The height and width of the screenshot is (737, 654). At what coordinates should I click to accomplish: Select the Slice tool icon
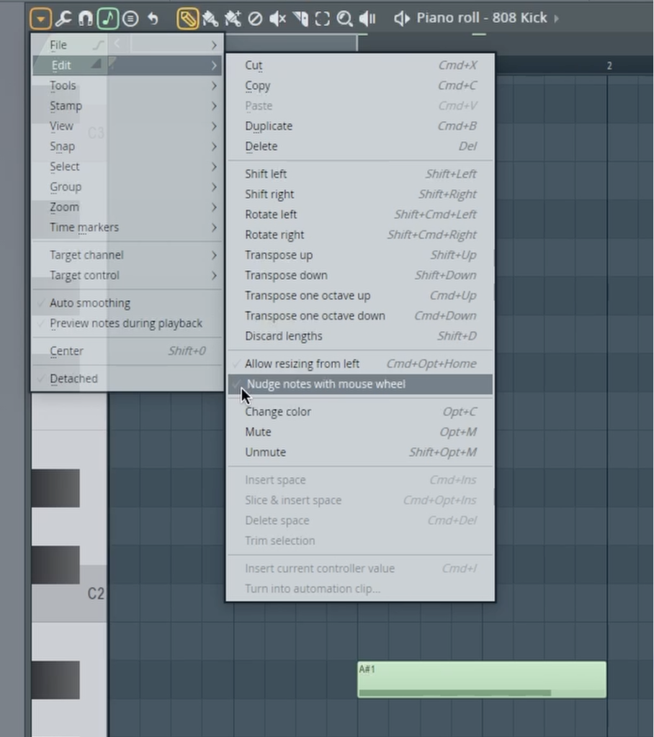click(x=300, y=18)
